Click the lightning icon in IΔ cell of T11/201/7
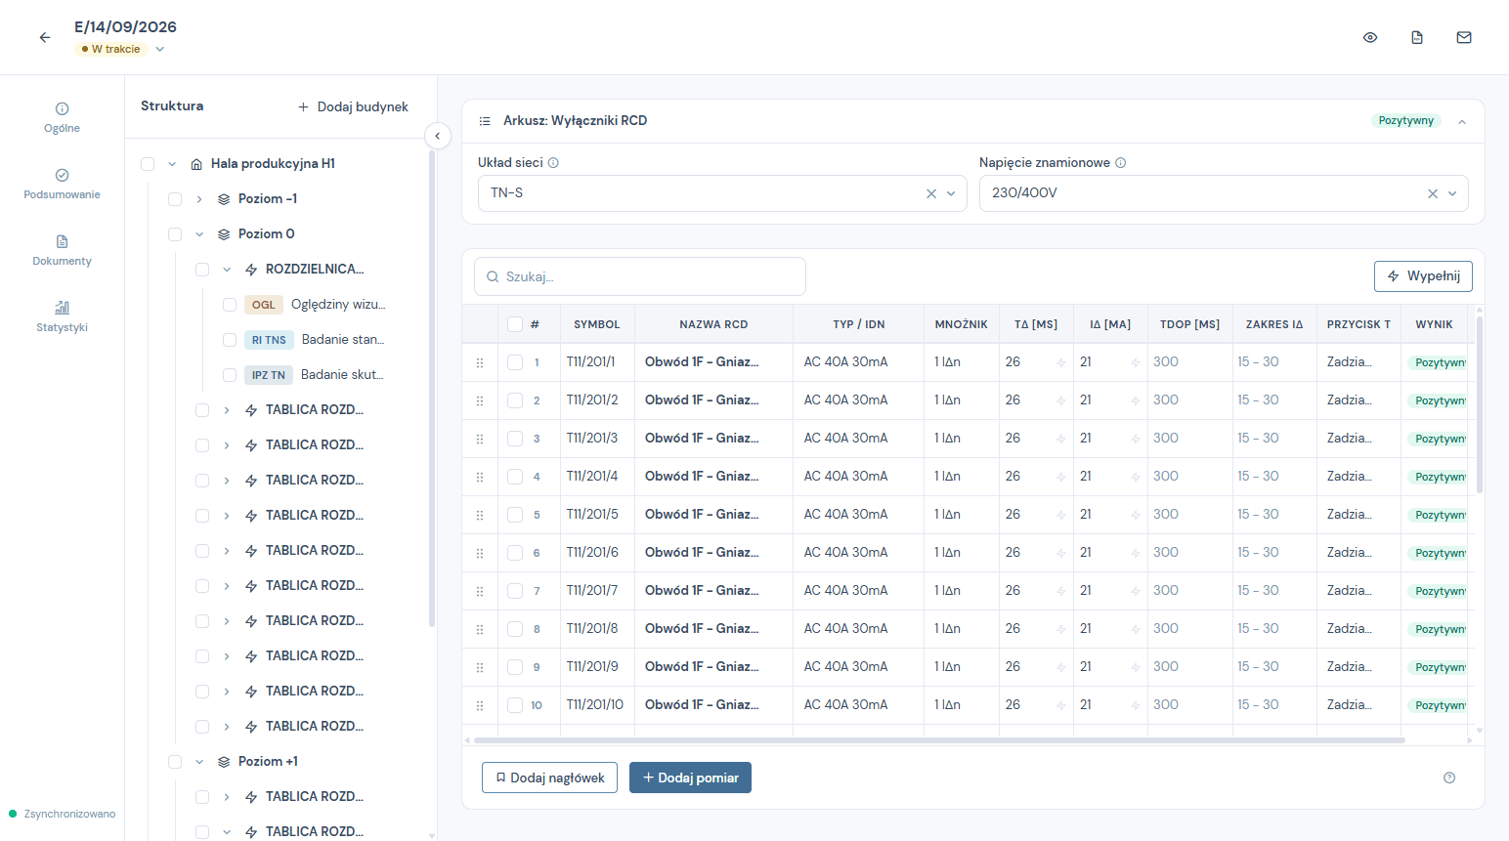The width and height of the screenshot is (1509, 841). pyautogui.click(x=1135, y=592)
